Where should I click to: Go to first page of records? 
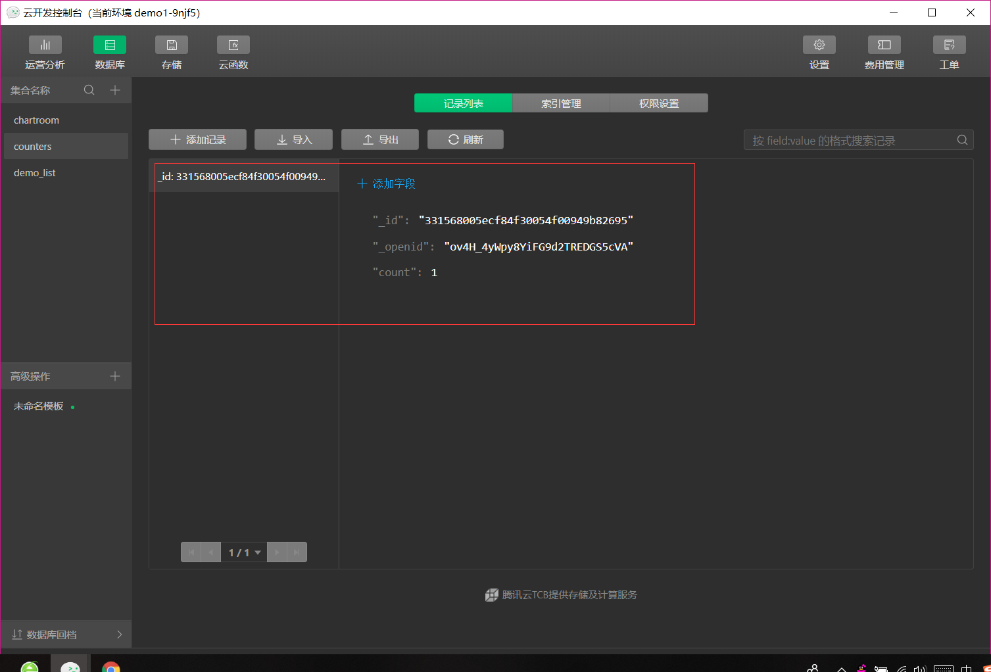(191, 552)
